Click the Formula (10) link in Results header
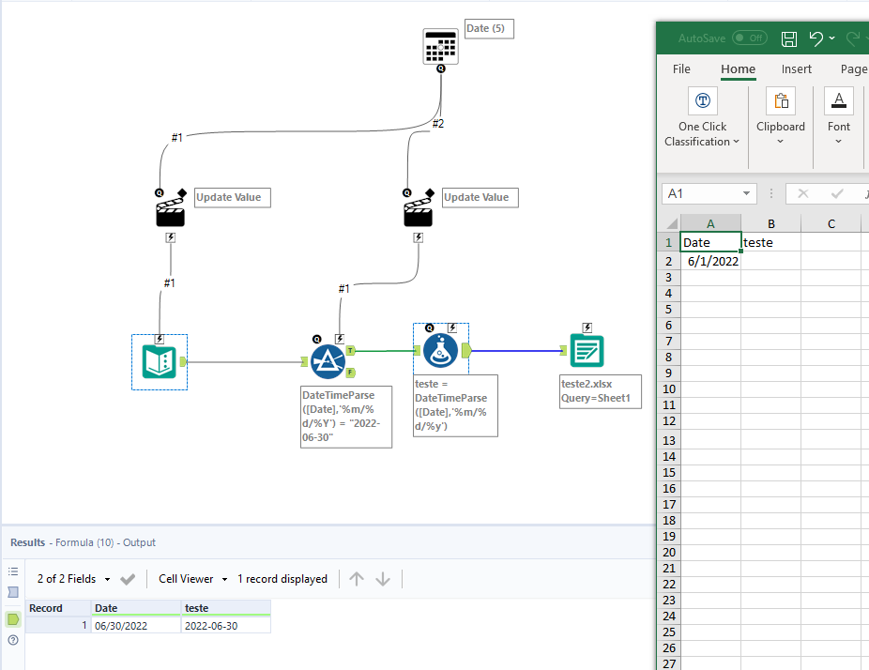This screenshot has height=670, width=869. 84,542
